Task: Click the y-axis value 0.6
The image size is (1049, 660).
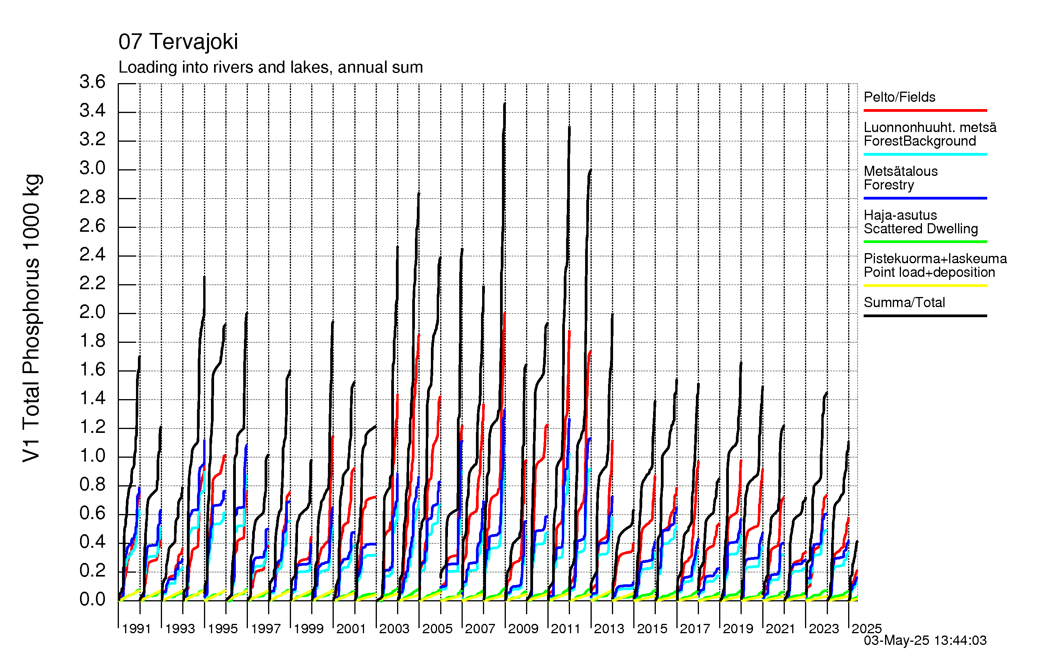Action: [92, 513]
